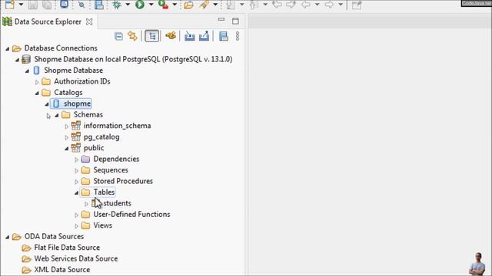Click the Dependencies purple folder icon
This screenshot has height=276, width=492.
tap(85, 159)
